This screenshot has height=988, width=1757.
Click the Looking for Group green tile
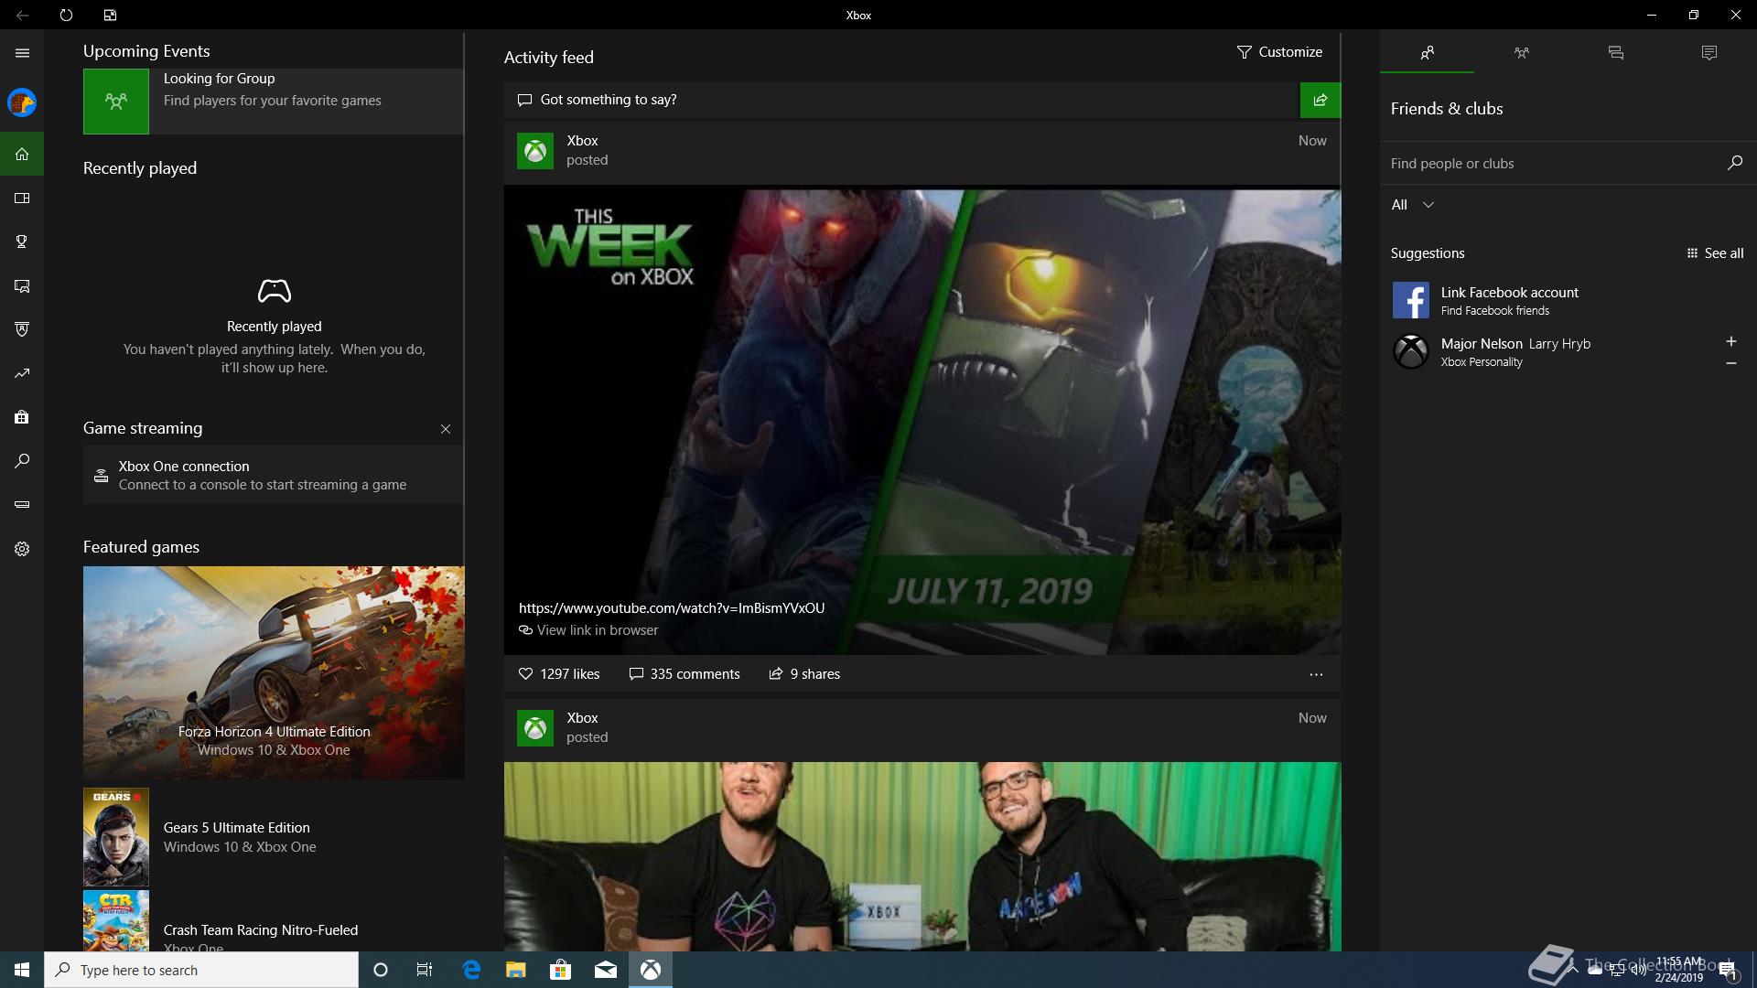tap(116, 102)
